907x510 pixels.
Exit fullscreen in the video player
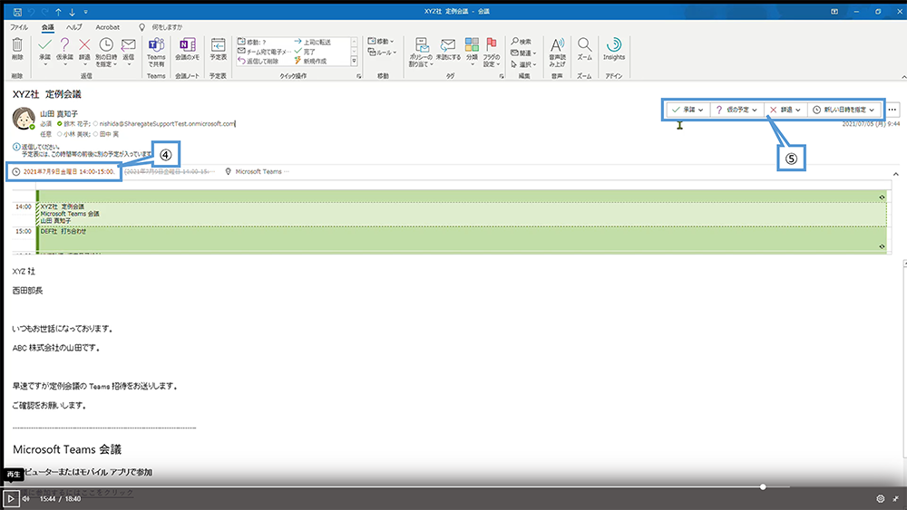click(896, 498)
